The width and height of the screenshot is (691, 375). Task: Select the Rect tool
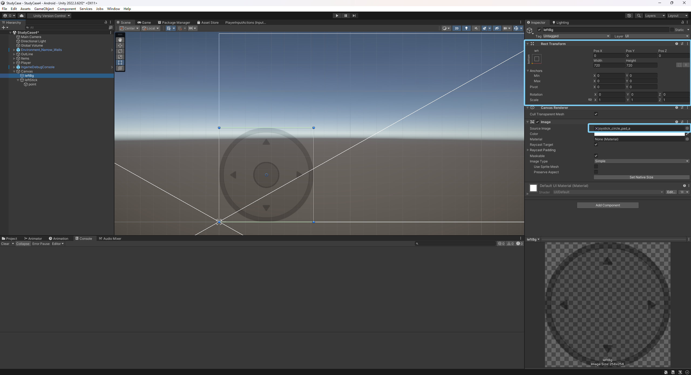click(x=120, y=63)
